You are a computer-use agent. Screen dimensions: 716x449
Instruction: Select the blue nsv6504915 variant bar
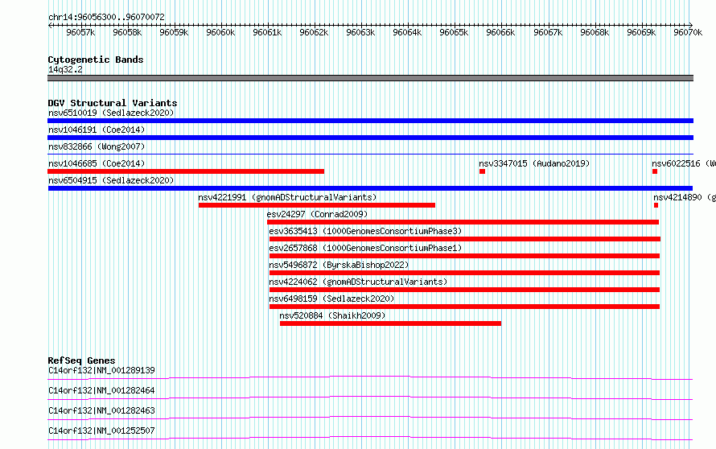(x=370, y=188)
